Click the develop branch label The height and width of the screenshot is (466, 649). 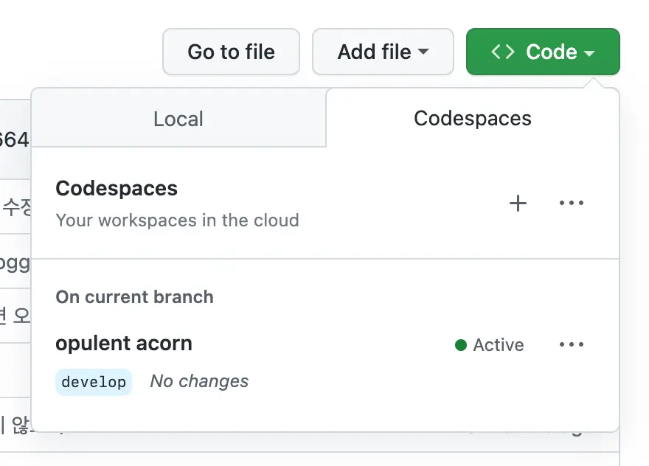94,382
